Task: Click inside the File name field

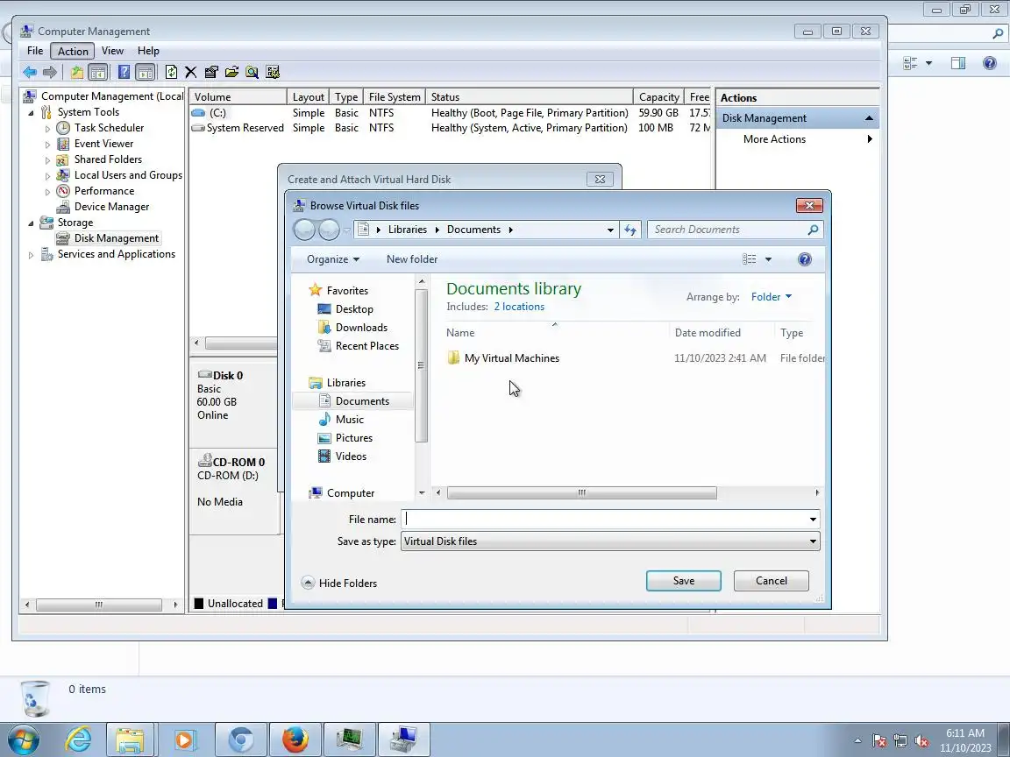Action: tap(604, 520)
